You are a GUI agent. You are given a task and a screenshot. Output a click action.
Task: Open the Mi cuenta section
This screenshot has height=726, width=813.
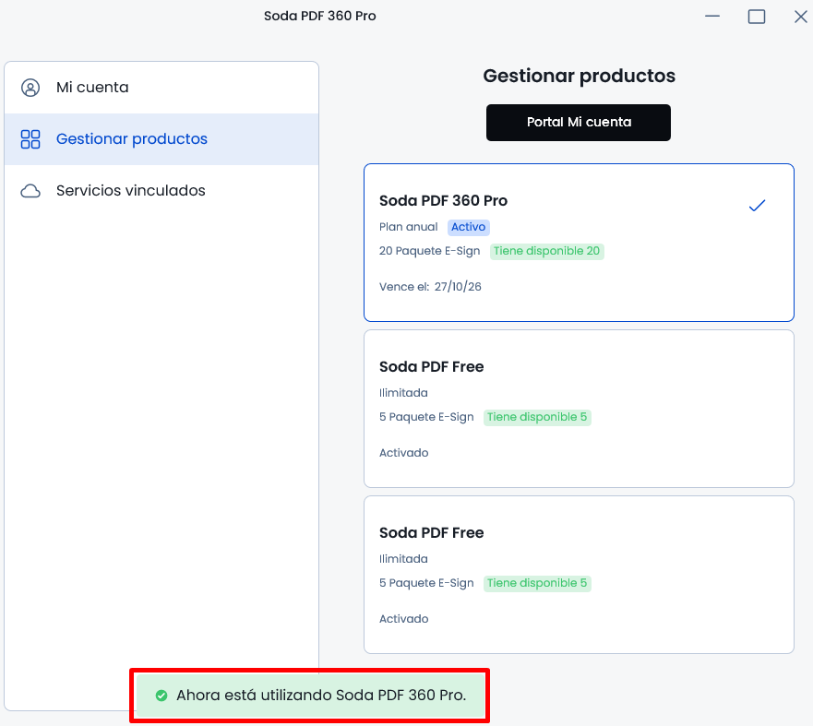(x=161, y=88)
